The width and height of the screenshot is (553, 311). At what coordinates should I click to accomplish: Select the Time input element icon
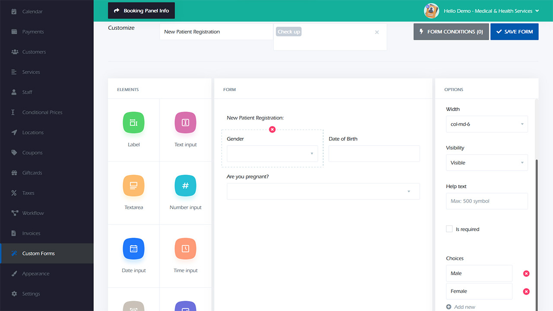point(185,249)
